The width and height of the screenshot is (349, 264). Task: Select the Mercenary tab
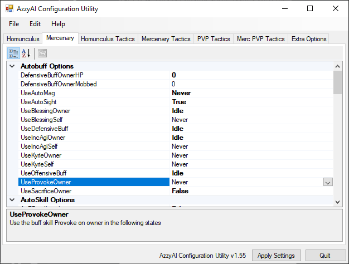[x=60, y=38]
